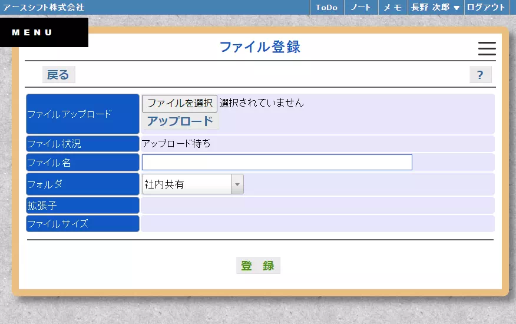Click ログアウト to sign out
This screenshot has height=324, width=516.
tap(486, 7)
